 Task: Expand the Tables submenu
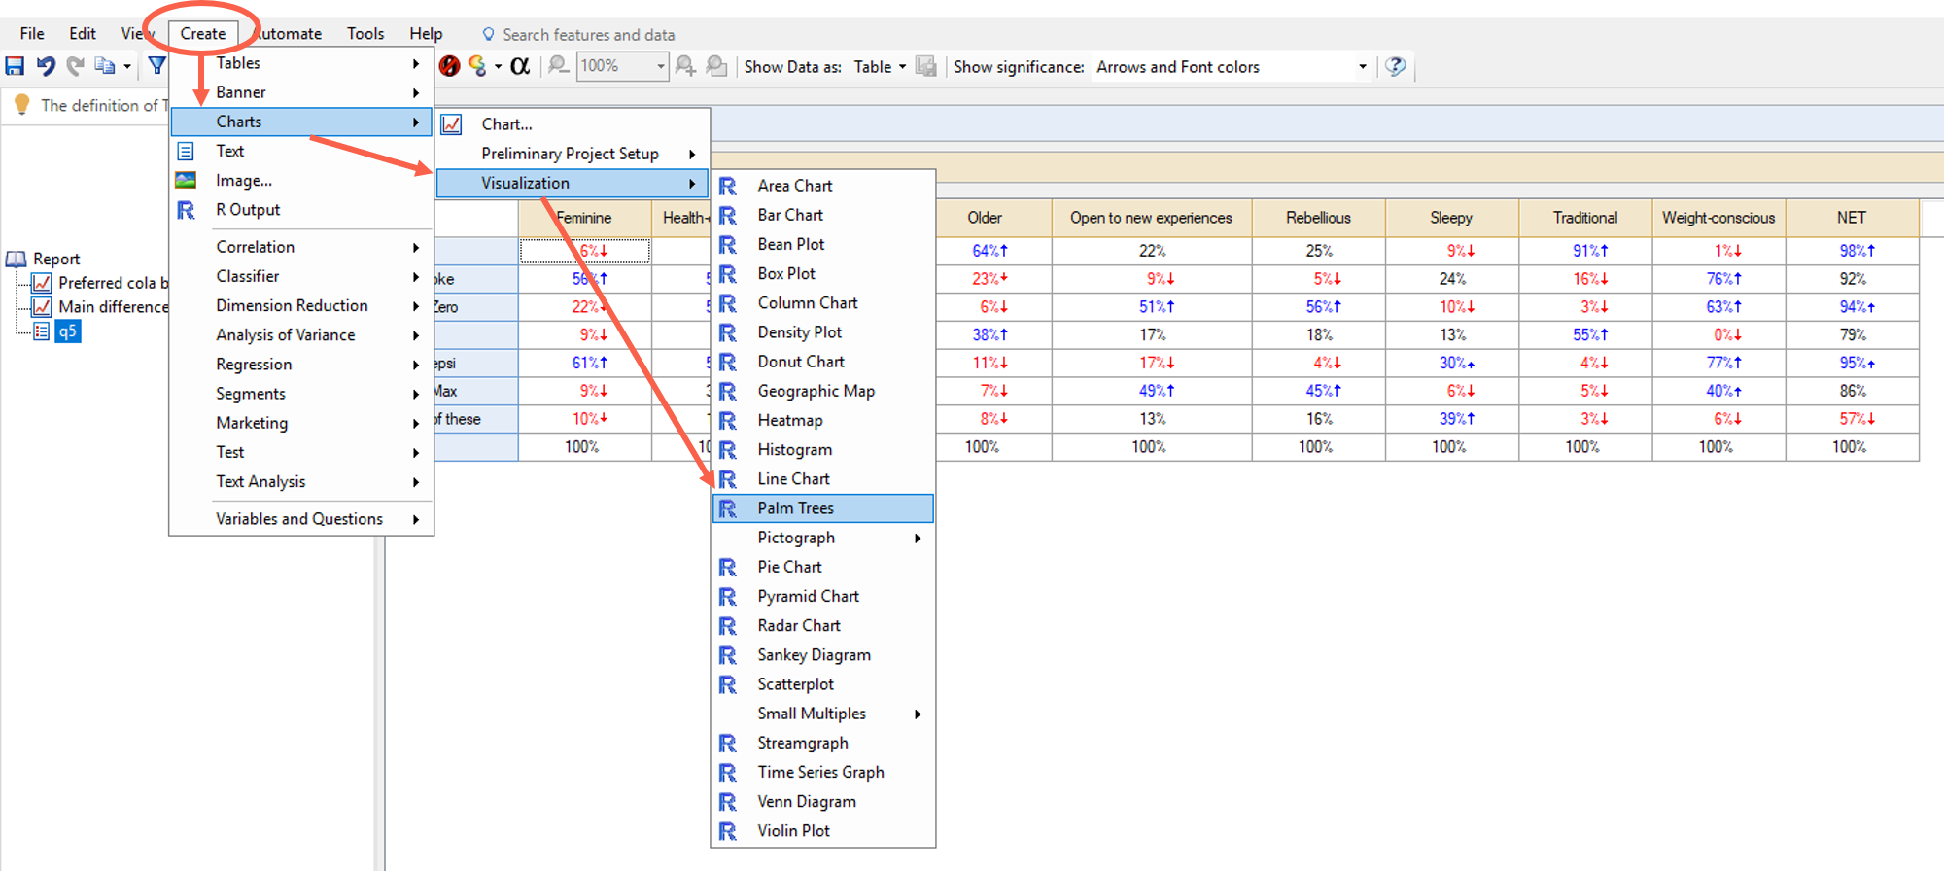(301, 63)
